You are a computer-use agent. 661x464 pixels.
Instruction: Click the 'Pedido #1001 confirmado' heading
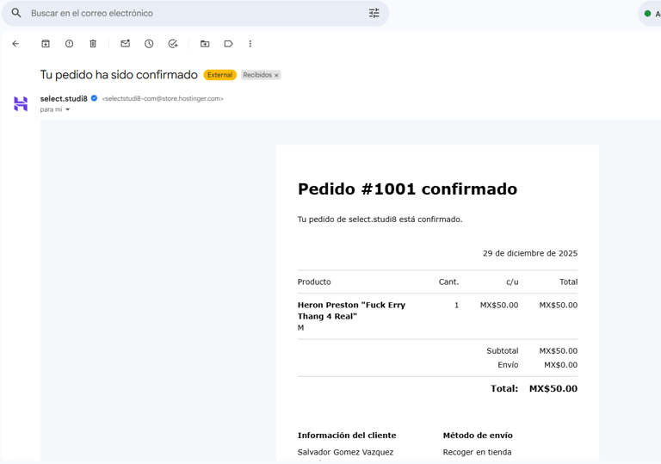[x=407, y=189]
